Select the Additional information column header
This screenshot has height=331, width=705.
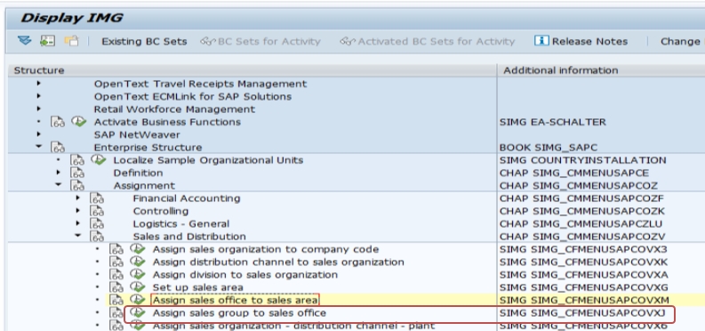click(x=601, y=70)
